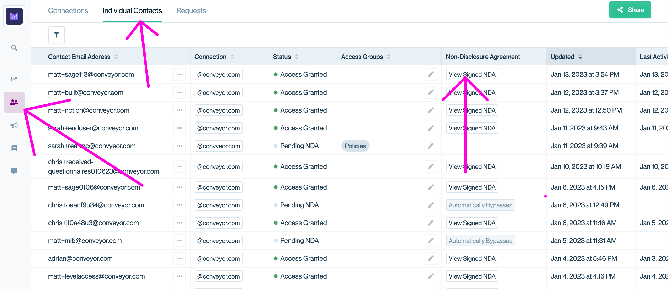Click the Policies access group tag
Image resolution: width=668 pixels, height=289 pixels.
[x=355, y=146]
